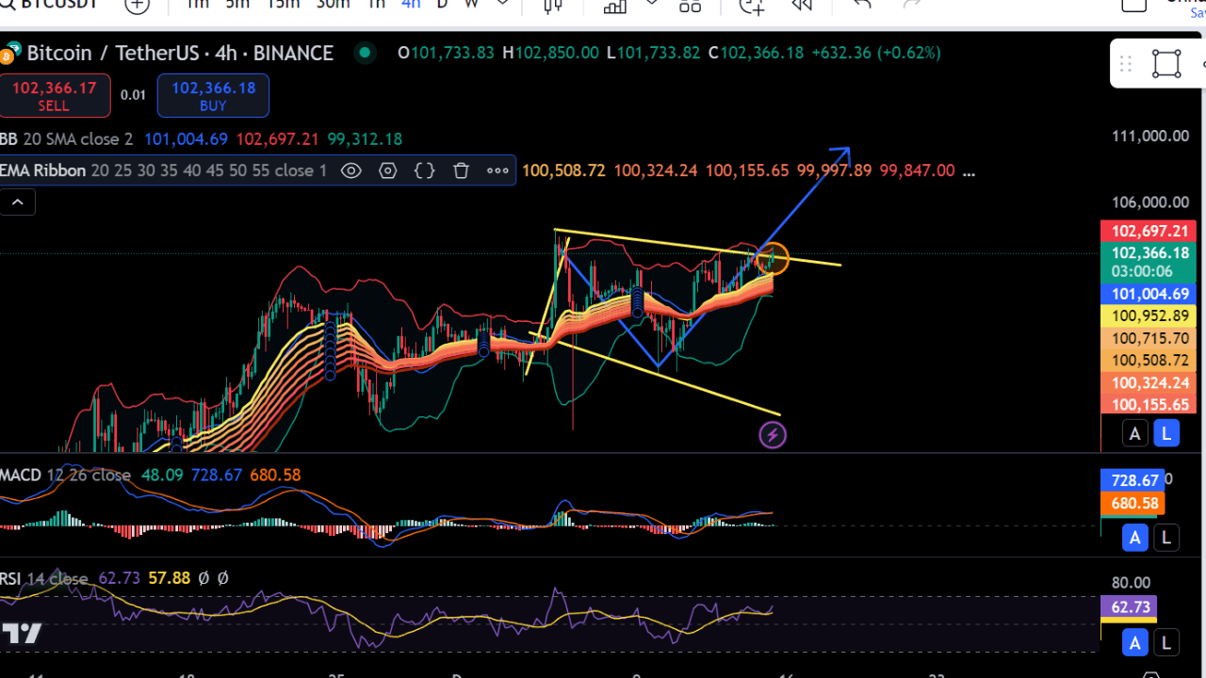
Task: Click the 100,324.24 price axis label
Action: tap(1149, 382)
